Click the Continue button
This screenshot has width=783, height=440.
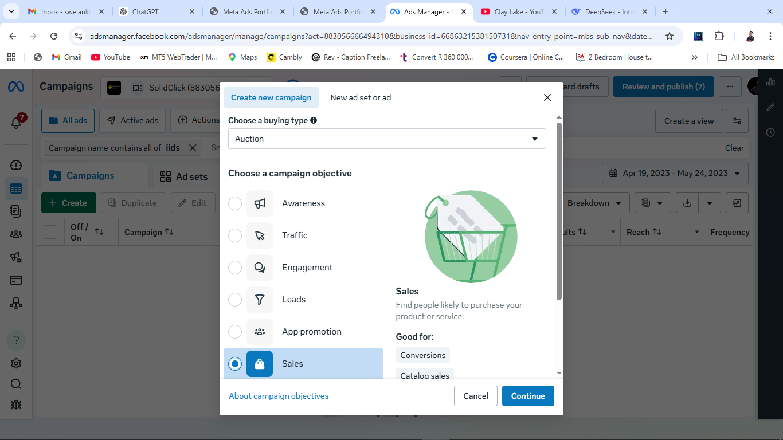tap(528, 396)
